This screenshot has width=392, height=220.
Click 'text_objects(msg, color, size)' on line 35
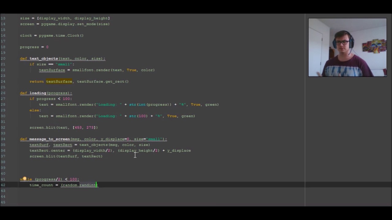click(x=115, y=145)
